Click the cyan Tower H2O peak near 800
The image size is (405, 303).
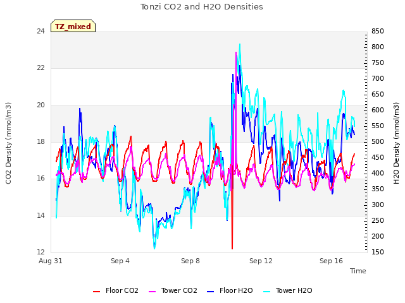pyautogui.click(x=240, y=45)
